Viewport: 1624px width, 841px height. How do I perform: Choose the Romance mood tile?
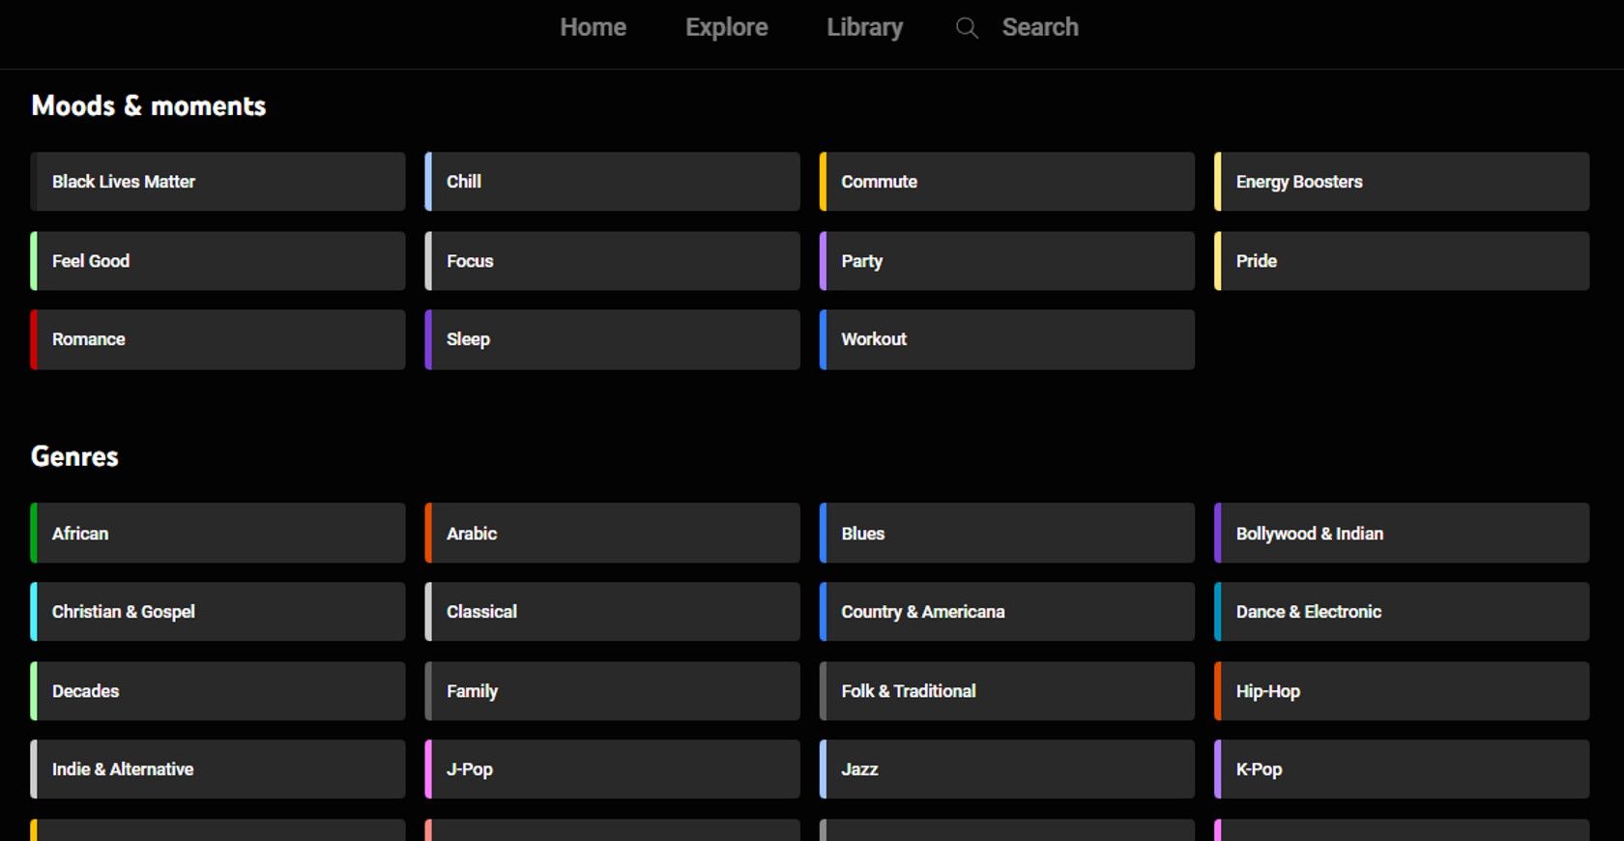(217, 339)
